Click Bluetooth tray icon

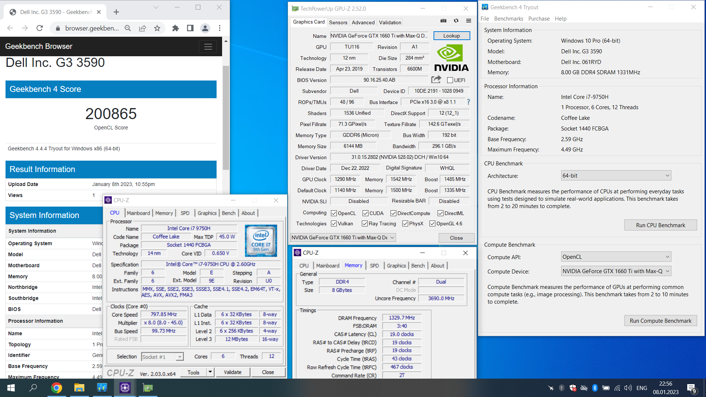coord(595,388)
